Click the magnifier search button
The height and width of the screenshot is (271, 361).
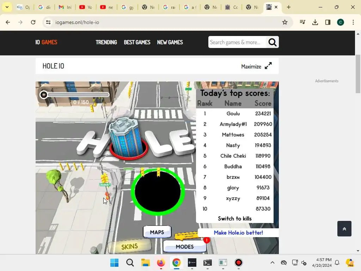pyautogui.click(x=273, y=42)
